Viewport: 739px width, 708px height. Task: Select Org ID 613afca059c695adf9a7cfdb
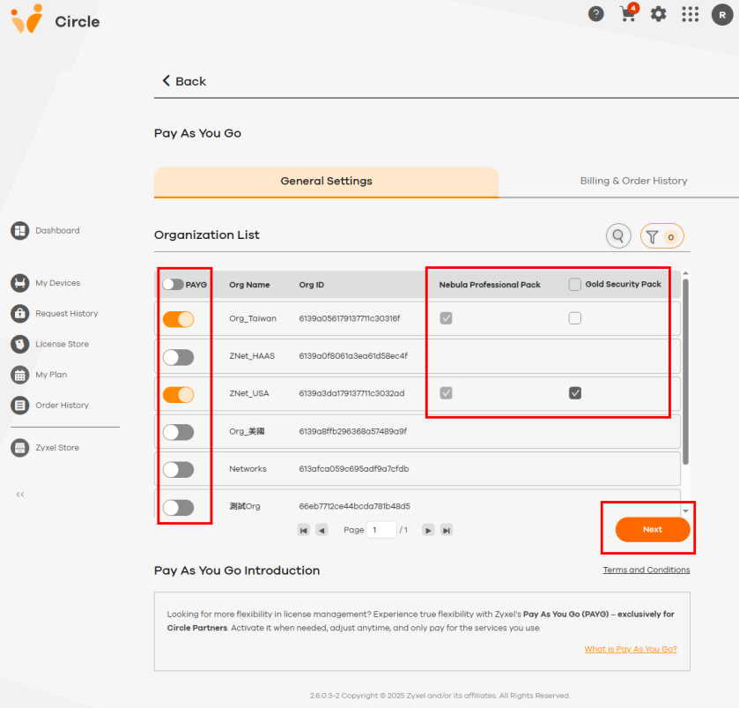(x=354, y=469)
